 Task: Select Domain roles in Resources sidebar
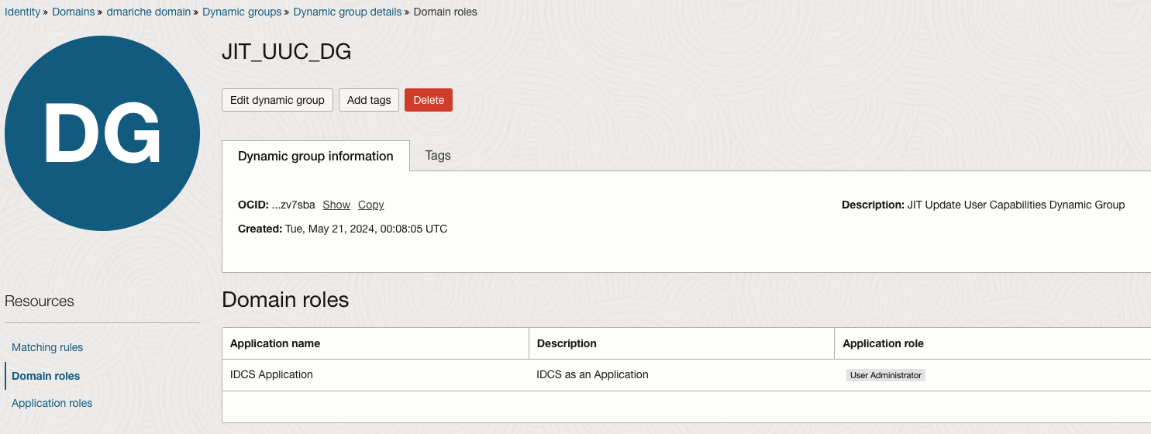pos(46,376)
